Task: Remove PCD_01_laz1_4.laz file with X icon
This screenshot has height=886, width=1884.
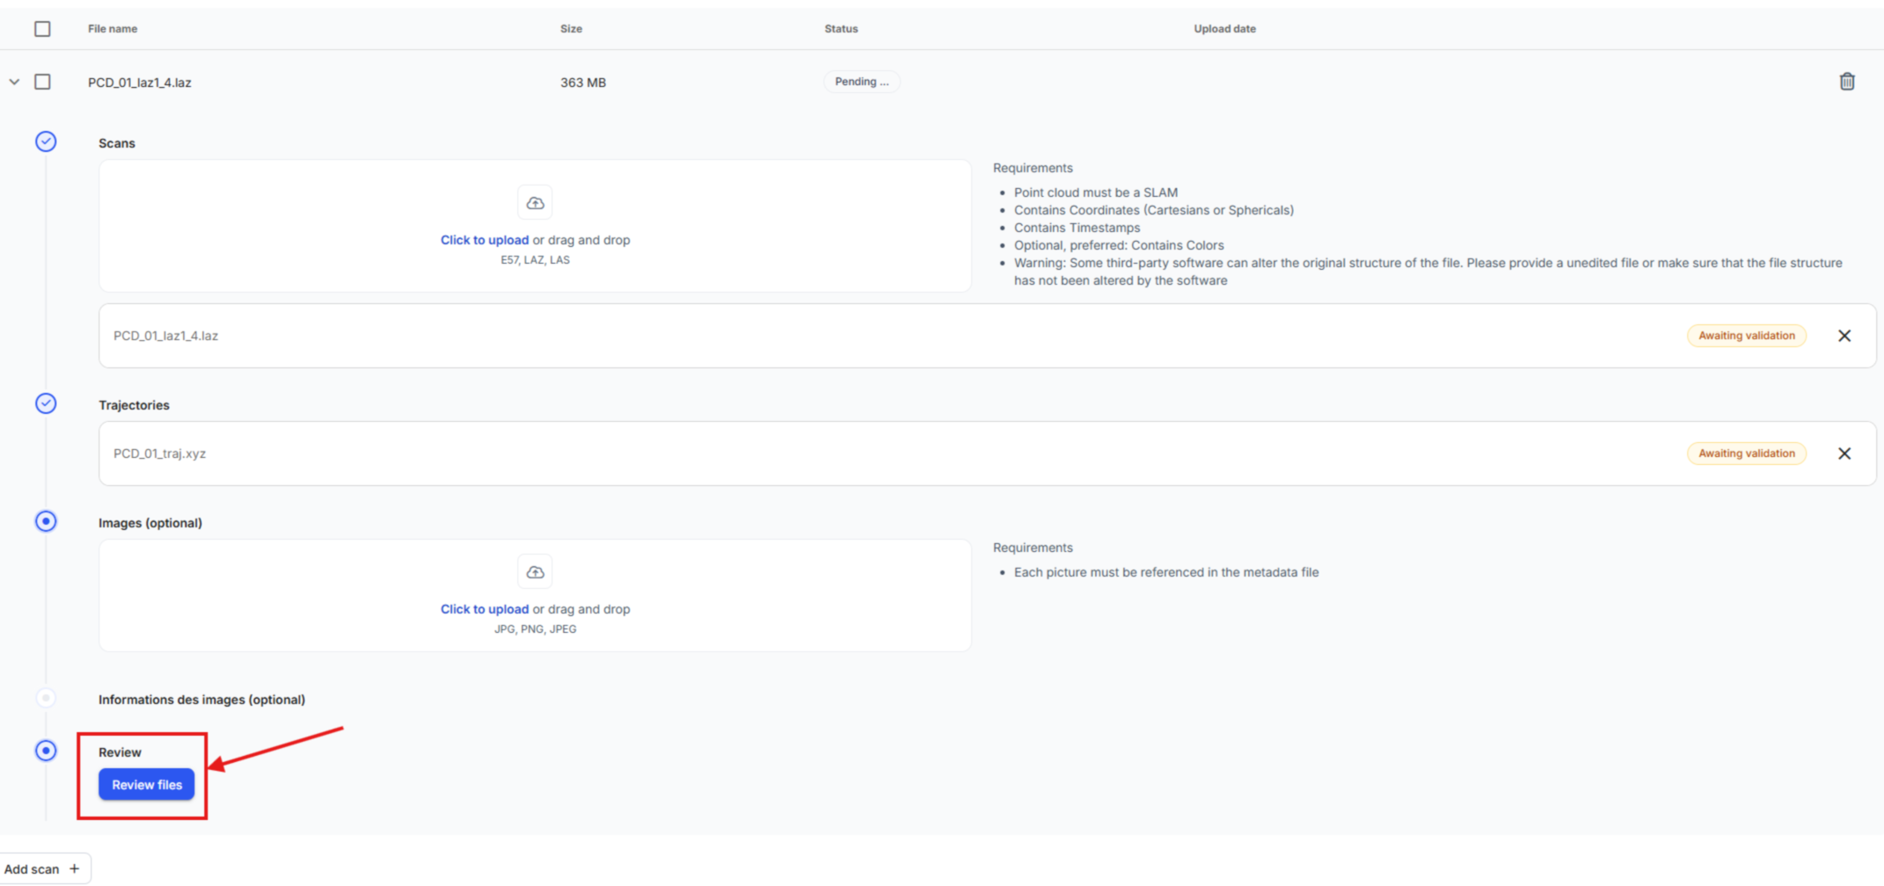Action: (x=1844, y=336)
